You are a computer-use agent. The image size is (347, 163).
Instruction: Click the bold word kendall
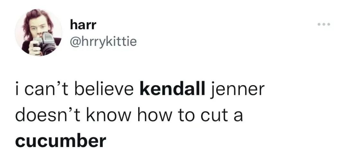click(x=173, y=90)
